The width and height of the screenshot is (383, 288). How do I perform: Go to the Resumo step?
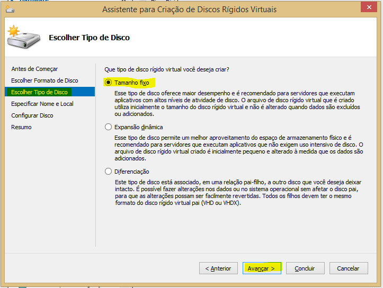(x=21, y=127)
